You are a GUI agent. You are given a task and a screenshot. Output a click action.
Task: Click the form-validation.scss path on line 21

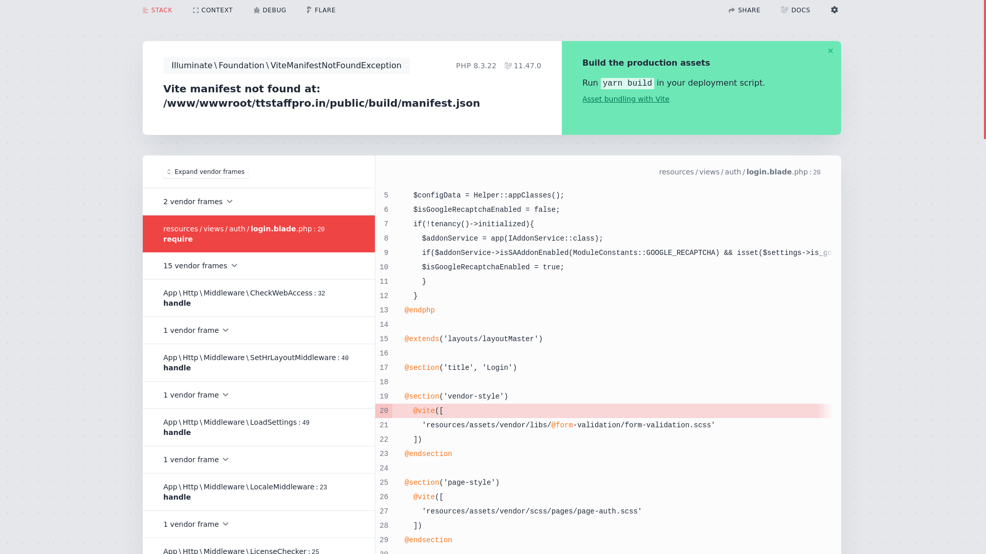pyautogui.click(x=568, y=425)
